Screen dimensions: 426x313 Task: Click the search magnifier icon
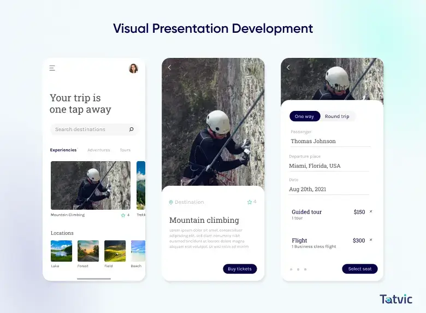pyautogui.click(x=131, y=129)
